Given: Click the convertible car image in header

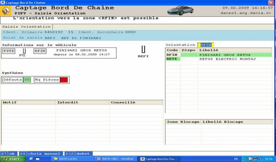Looking at the screenshot, I should [180, 11].
